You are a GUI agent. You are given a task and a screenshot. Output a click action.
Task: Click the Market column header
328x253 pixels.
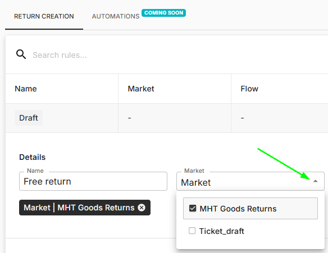pos(141,89)
